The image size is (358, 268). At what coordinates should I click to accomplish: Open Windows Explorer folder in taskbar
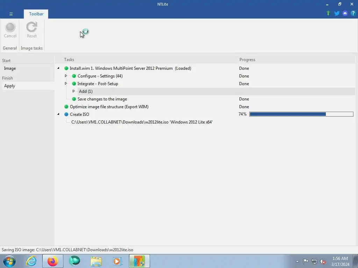point(96,261)
